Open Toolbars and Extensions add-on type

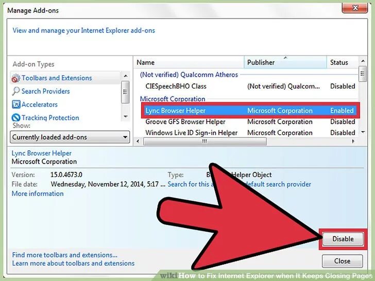click(65, 78)
